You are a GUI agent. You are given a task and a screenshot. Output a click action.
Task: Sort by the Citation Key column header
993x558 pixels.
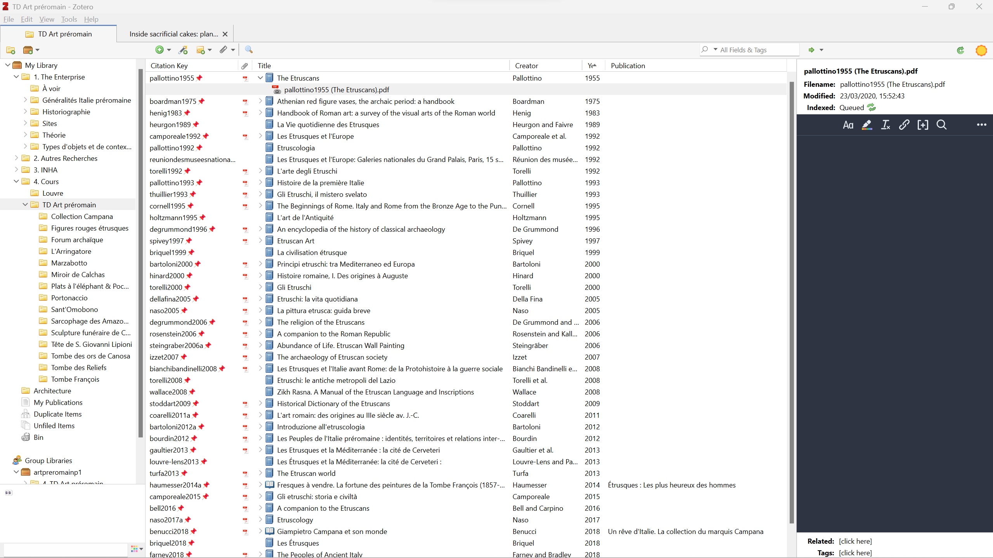(x=192, y=66)
